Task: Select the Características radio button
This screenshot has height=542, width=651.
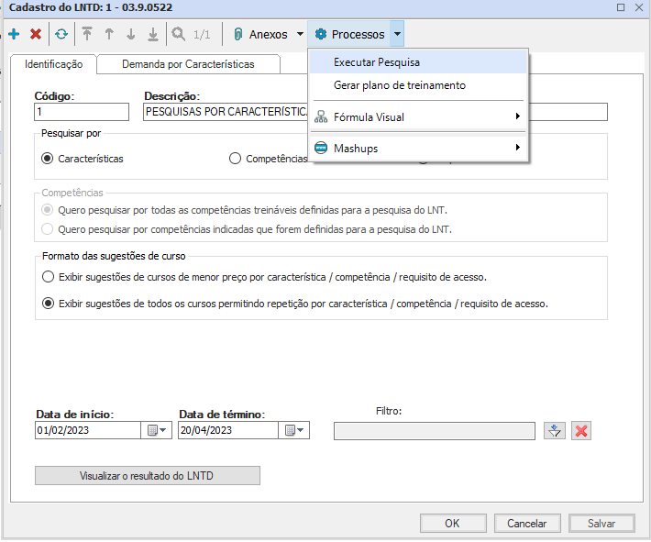Action: pyautogui.click(x=48, y=159)
